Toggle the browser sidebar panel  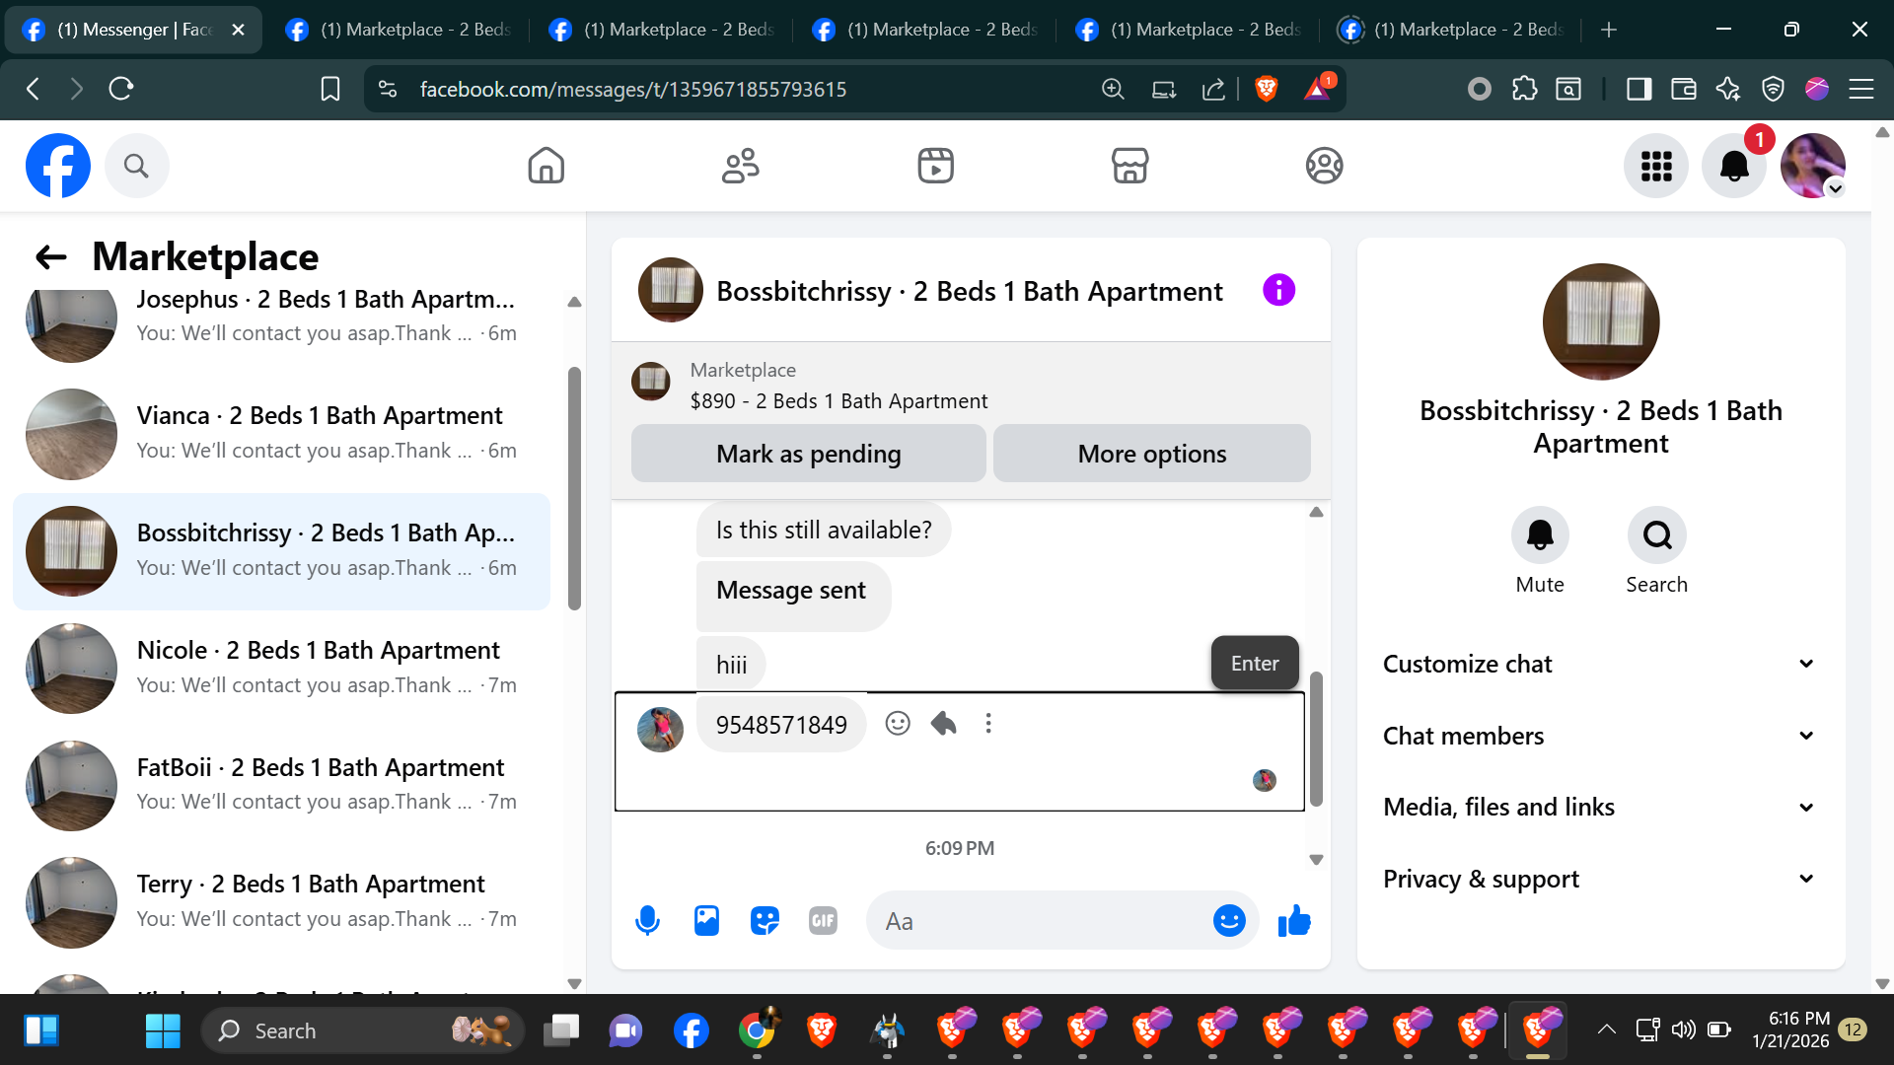(1639, 89)
